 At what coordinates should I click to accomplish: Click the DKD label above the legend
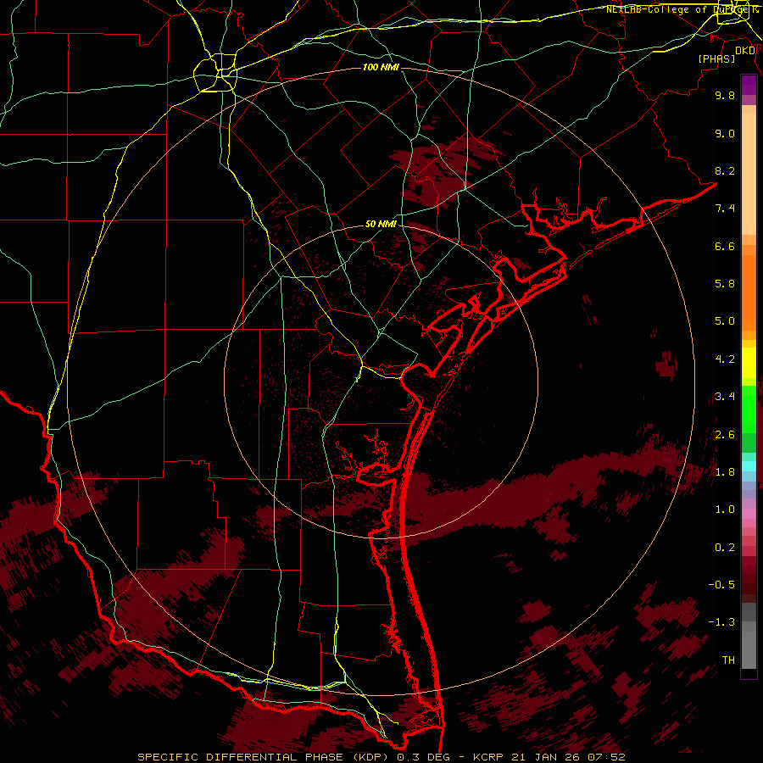click(x=745, y=51)
